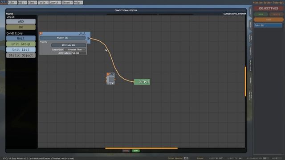The height and width of the screenshot is (160, 285).
Task: Click the AND node's lower input port
Action: click(x=106, y=81)
